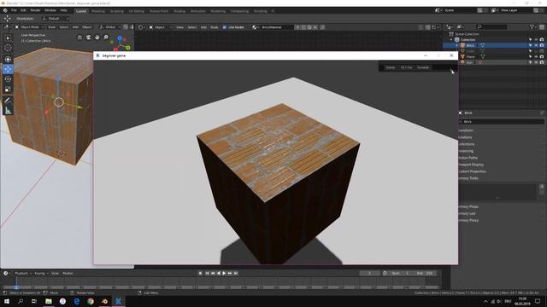Click the Brick object name field in properties
The width and height of the screenshot is (547, 307).
[502, 121]
